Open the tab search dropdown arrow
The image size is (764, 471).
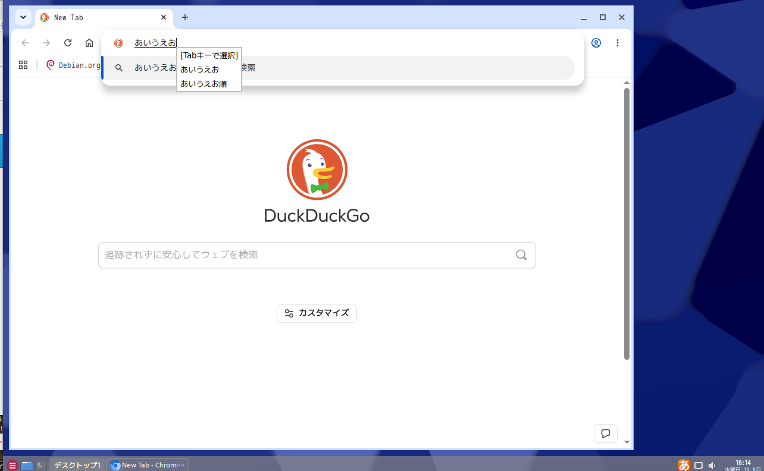click(23, 17)
